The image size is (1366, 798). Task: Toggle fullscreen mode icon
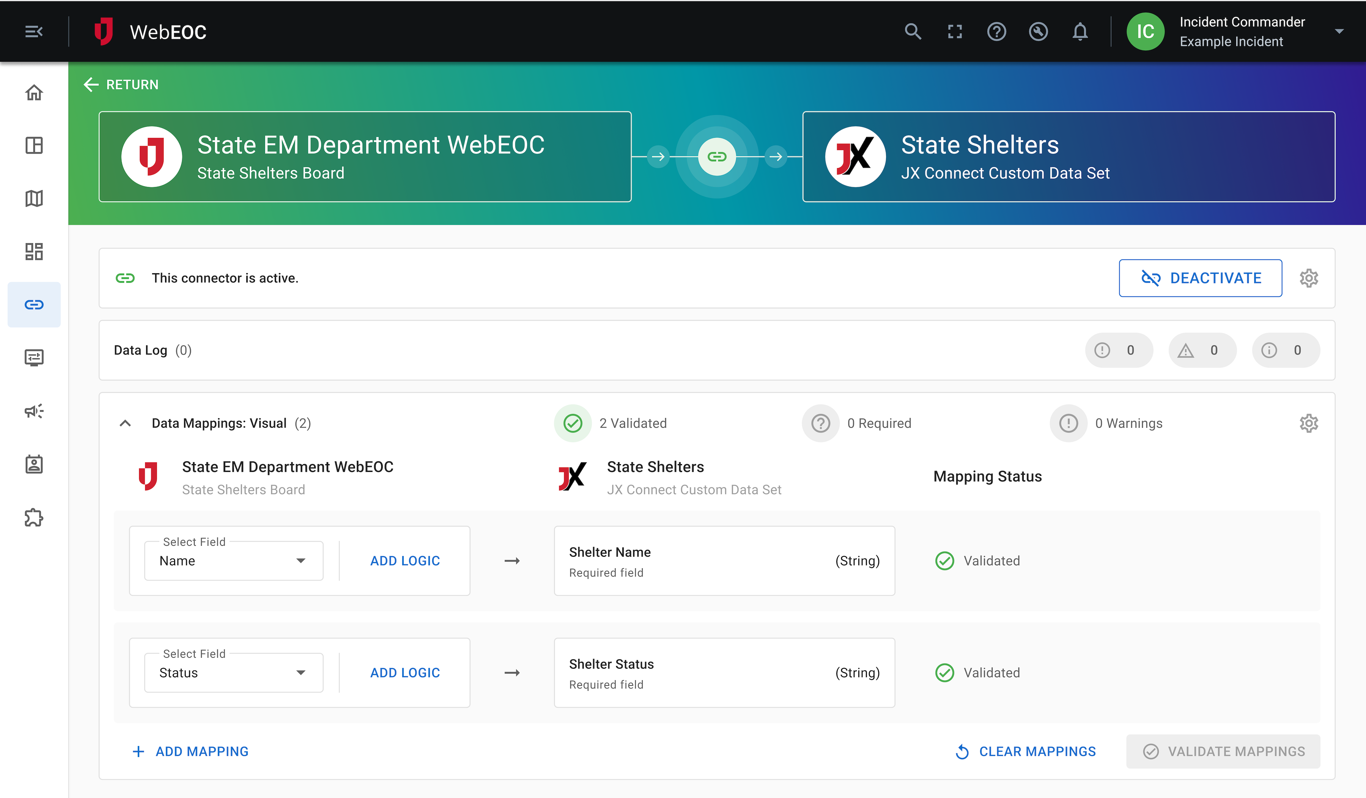[955, 32]
